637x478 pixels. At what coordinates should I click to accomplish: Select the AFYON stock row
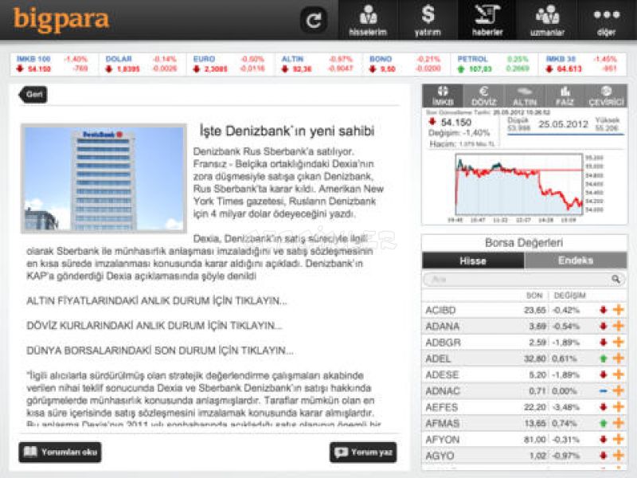[x=525, y=440]
